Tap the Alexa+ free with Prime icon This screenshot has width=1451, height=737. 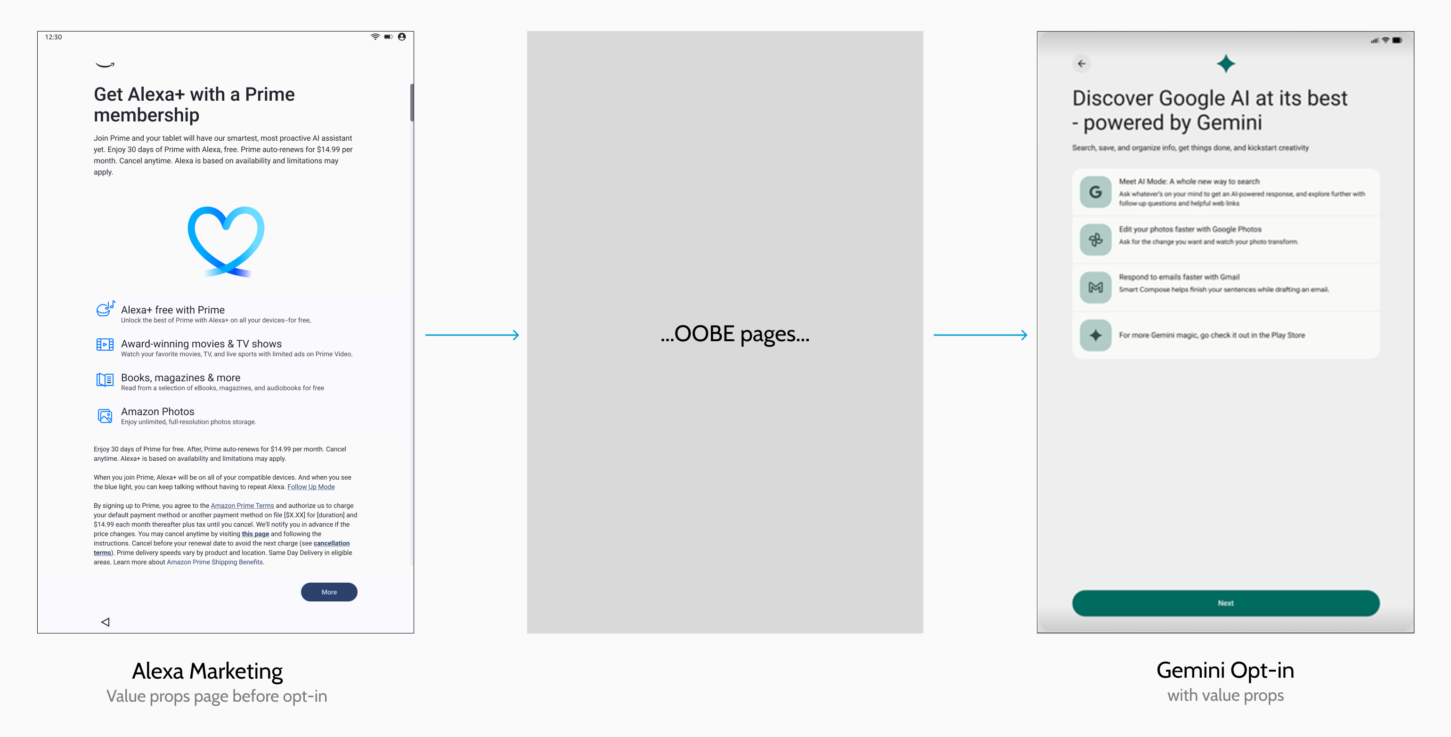point(106,309)
